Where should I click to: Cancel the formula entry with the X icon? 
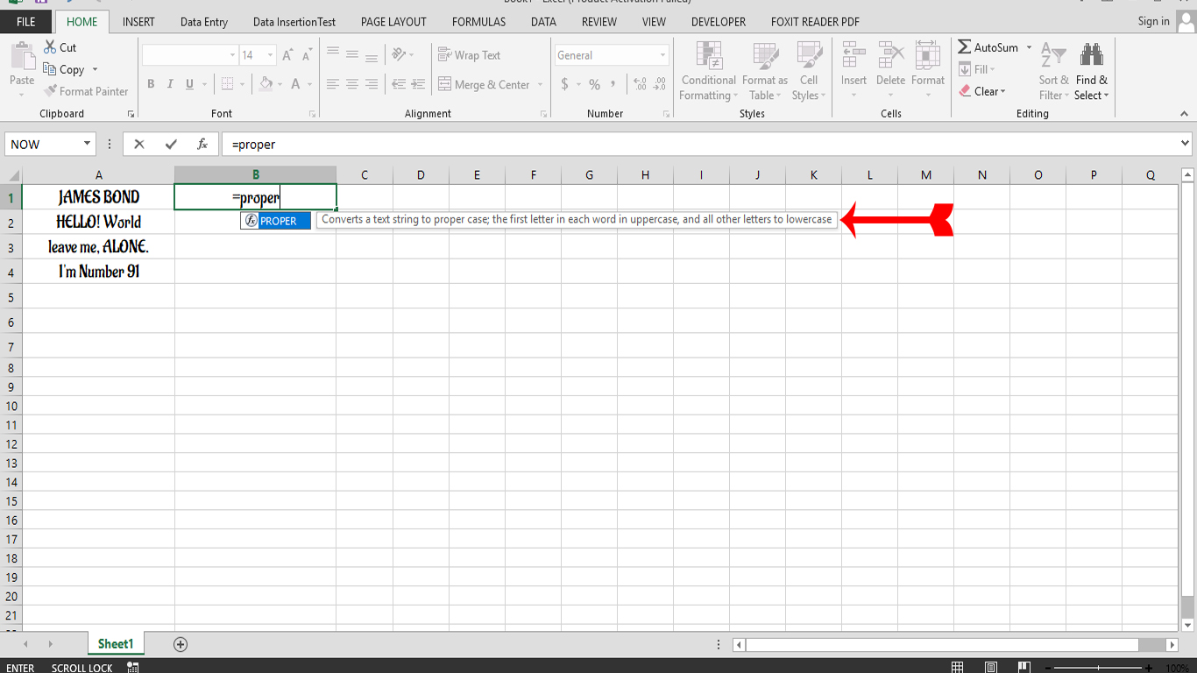139,145
